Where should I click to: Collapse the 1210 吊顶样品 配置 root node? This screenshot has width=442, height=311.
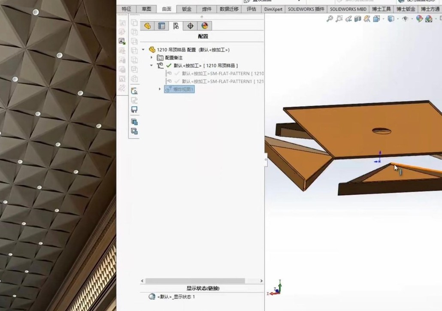pyautogui.click(x=143, y=50)
